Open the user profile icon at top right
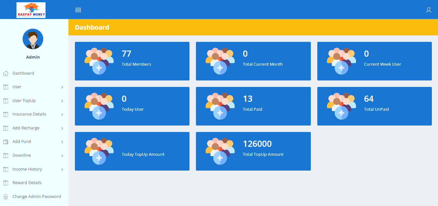Screen dimensions: 438x206 (428, 10)
